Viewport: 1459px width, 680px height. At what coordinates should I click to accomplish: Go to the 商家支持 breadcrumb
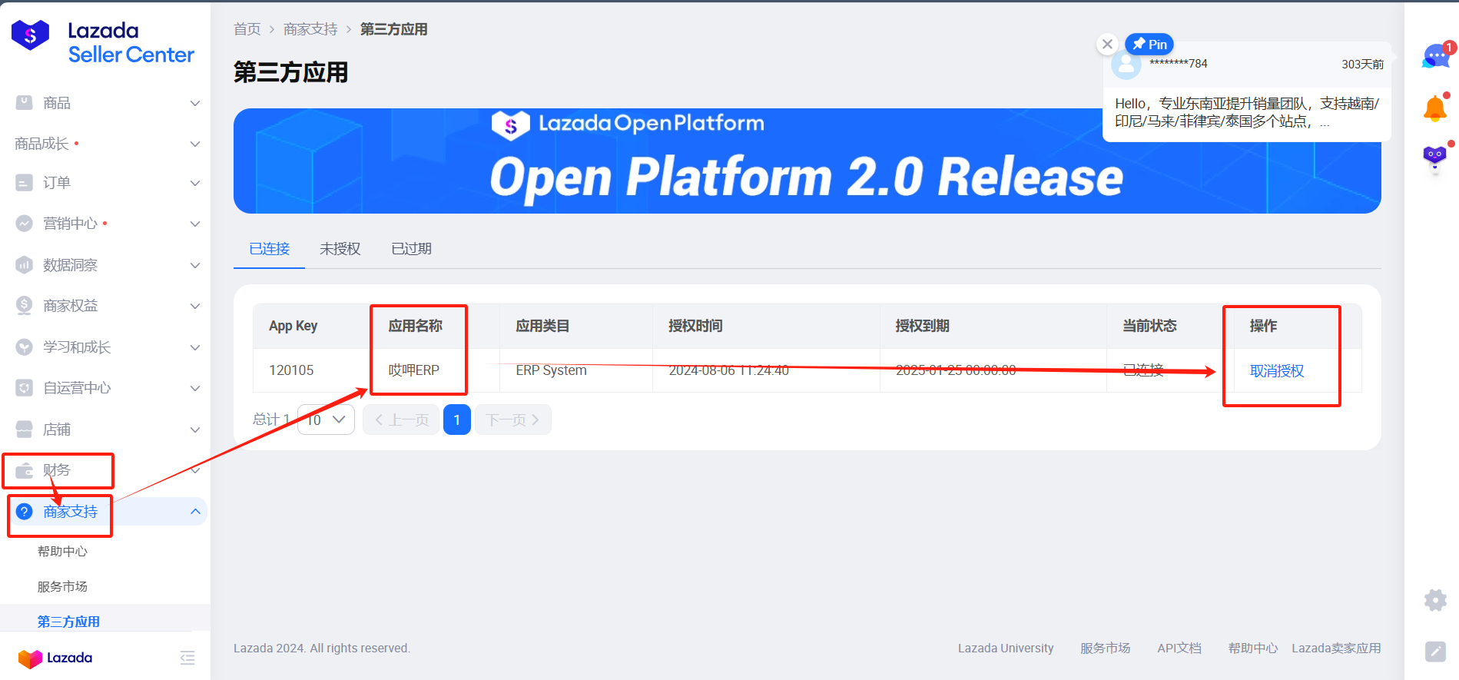point(310,29)
